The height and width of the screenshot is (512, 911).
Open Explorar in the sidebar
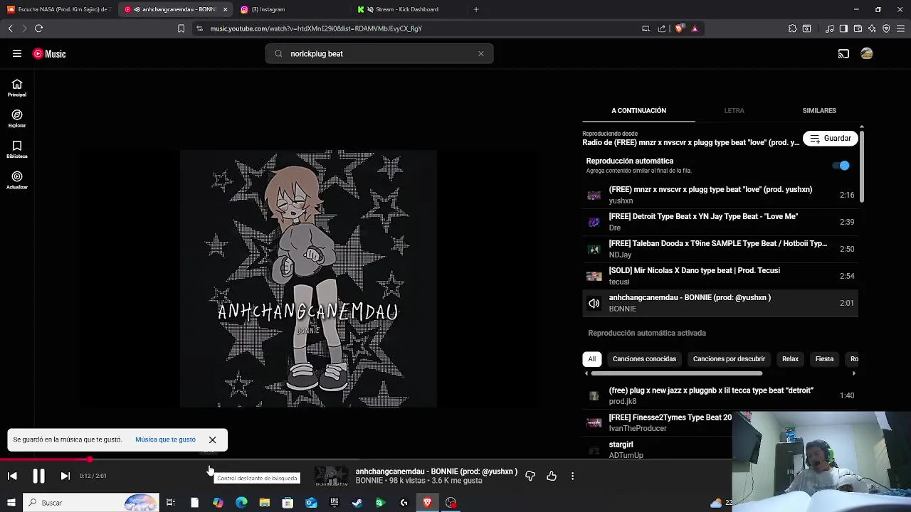17,119
